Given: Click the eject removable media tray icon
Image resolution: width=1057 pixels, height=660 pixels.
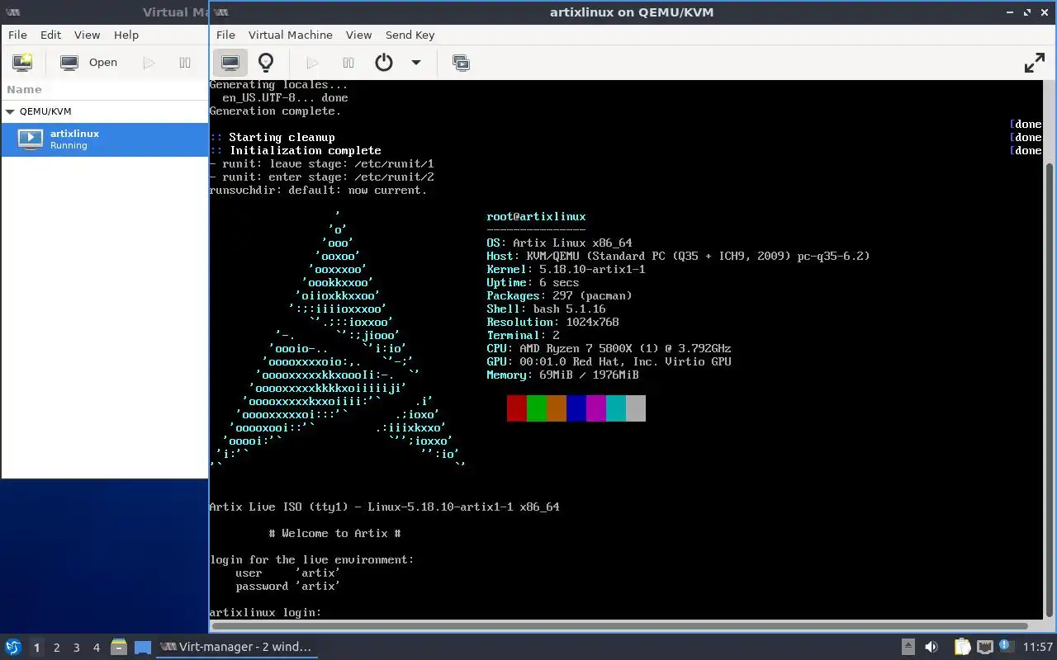Looking at the screenshot, I should pyautogui.click(x=908, y=647).
